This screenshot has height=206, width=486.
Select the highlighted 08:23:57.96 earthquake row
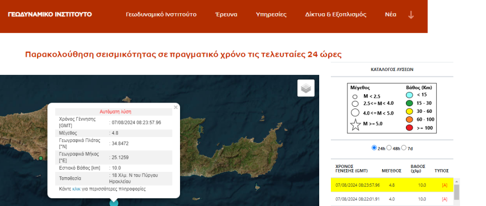click(392, 185)
